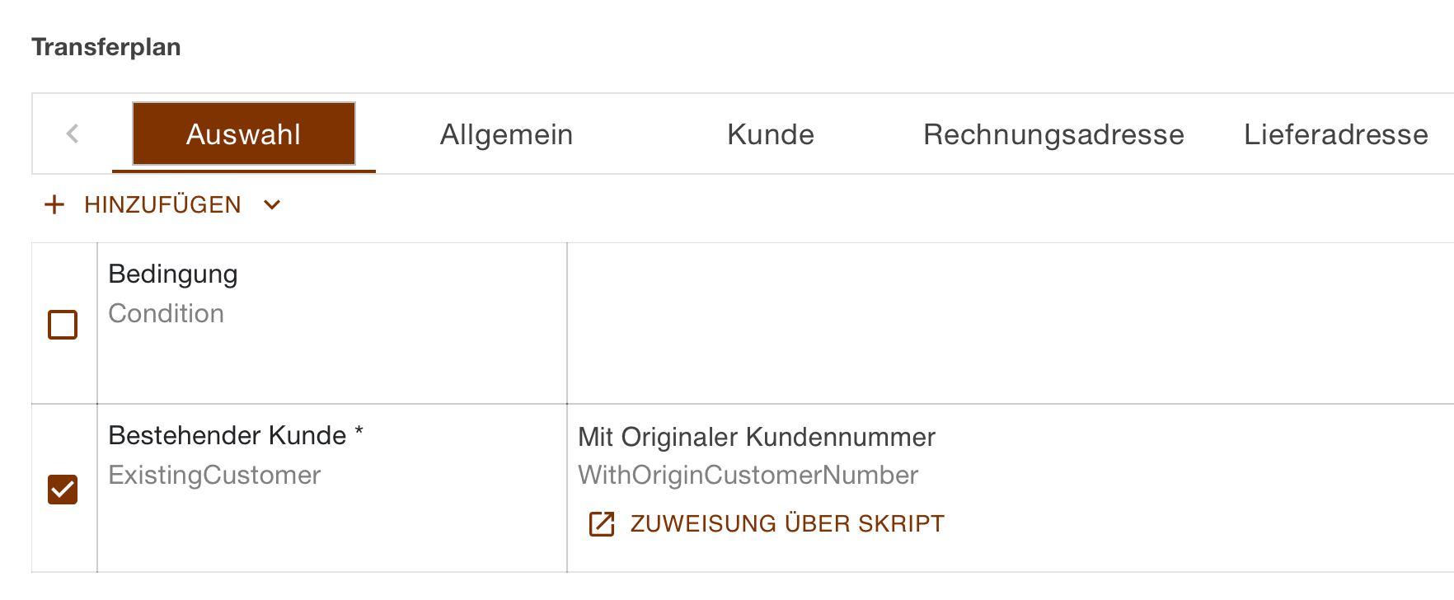1454x600 pixels.
Task: Click the Transferplan heading
Action: click(x=106, y=47)
